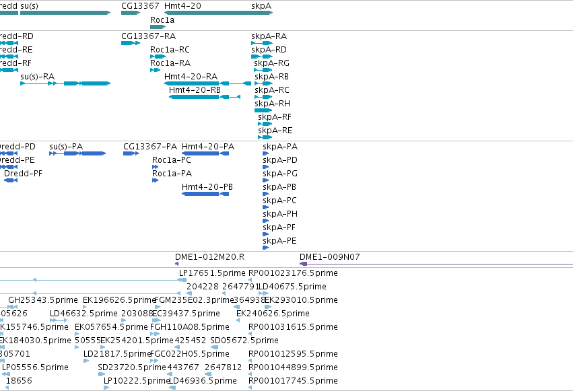The image size is (573, 391).
Task: Click the skpA-PE protein label
Action: click(x=279, y=242)
